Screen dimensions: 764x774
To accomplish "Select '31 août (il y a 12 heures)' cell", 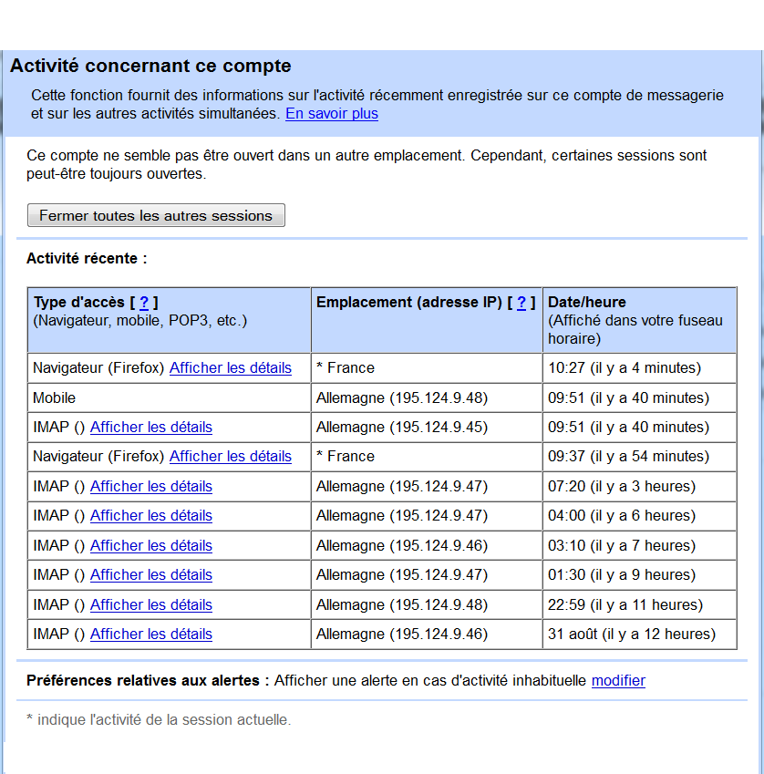I will (x=640, y=634).
